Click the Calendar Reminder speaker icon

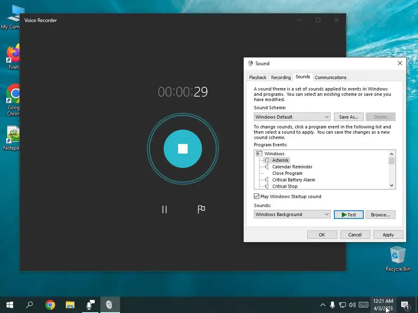click(x=267, y=167)
